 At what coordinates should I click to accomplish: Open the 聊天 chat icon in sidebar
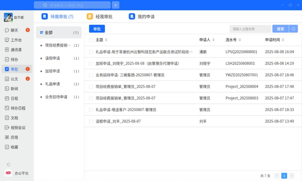(7, 30)
